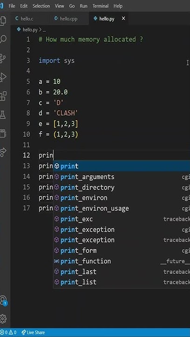Open the Manage settings gear
The width and height of the screenshot is (190, 337).
click(x=3, y=319)
